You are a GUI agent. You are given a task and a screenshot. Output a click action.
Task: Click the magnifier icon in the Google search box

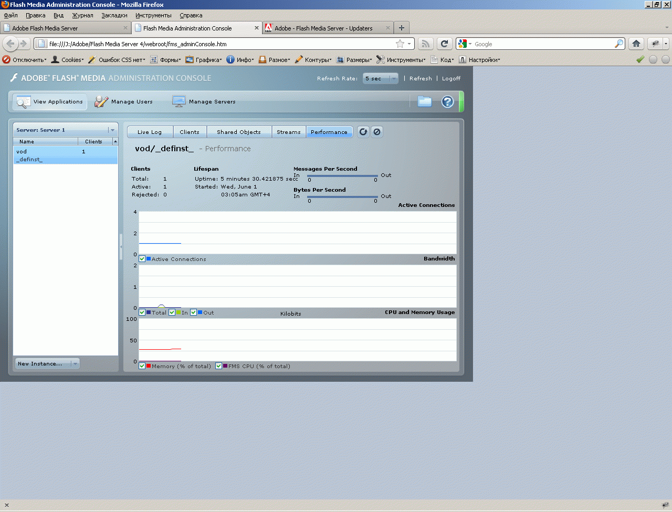pyautogui.click(x=619, y=44)
